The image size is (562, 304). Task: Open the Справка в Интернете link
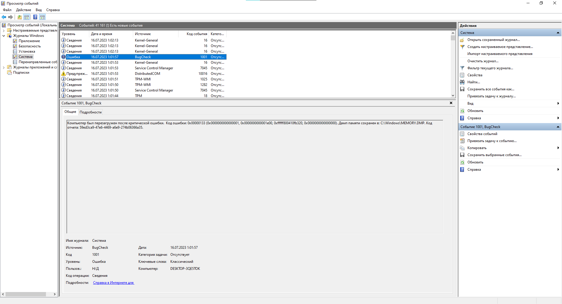click(x=114, y=283)
